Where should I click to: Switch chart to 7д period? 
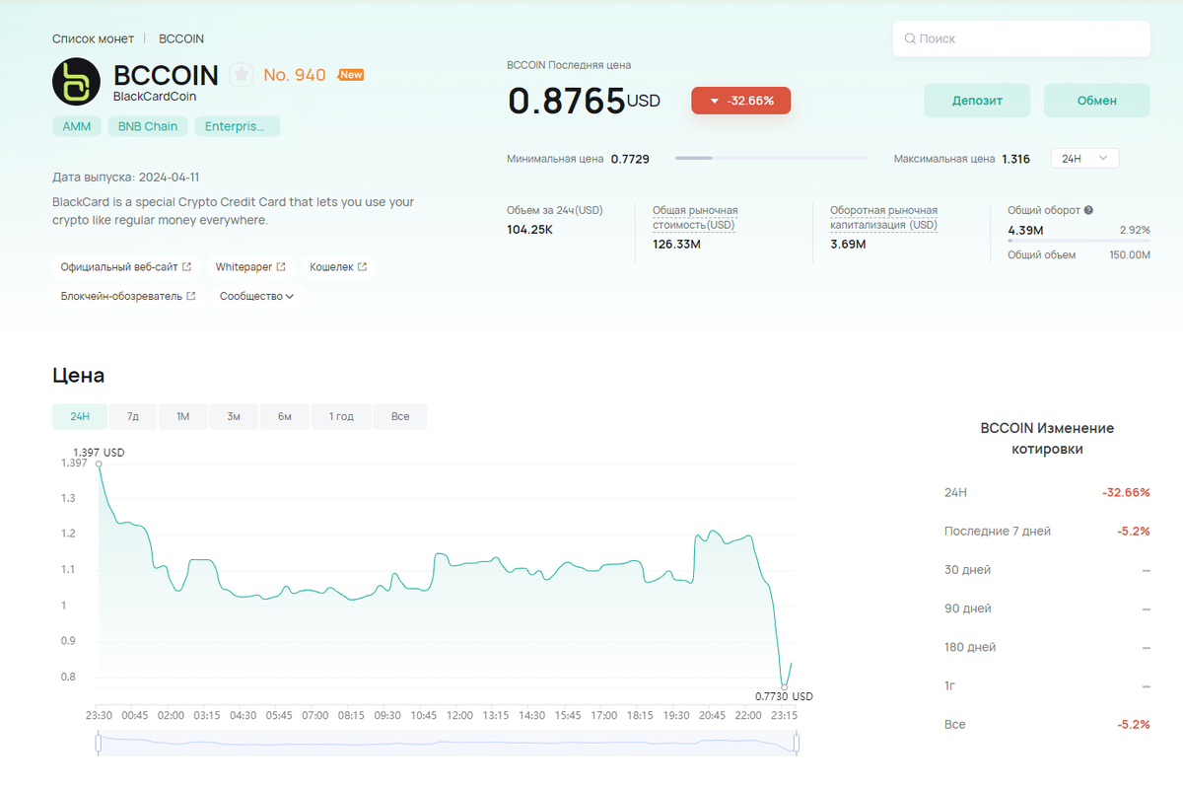(x=133, y=416)
